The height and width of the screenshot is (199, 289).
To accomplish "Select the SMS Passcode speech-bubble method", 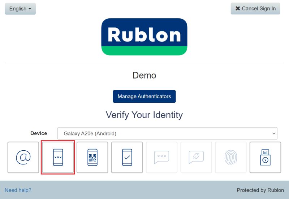I will [161, 157].
